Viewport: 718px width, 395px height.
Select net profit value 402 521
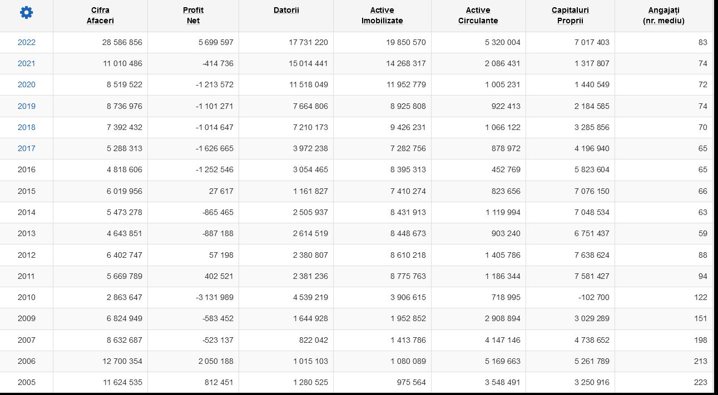pyautogui.click(x=219, y=276)
